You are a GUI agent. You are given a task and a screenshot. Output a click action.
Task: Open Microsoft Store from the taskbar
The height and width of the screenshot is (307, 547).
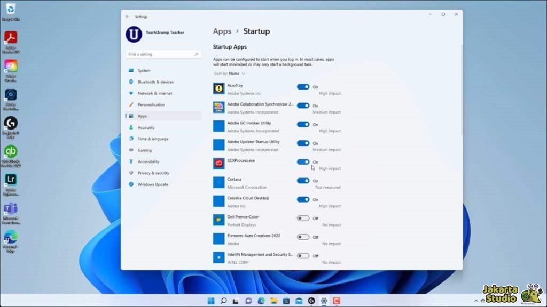[286, 301]
